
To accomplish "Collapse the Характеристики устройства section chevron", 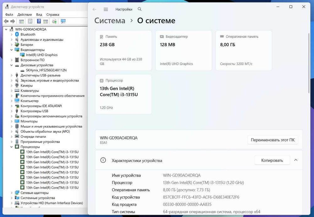I will pos(296,160).
